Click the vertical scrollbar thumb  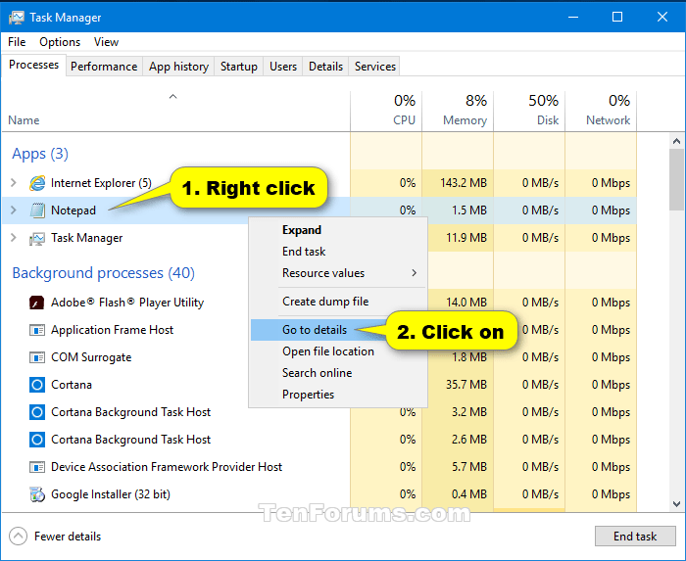(x=676, y=180)
